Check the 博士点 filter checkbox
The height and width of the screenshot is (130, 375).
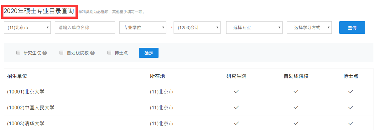coord(109,53)
